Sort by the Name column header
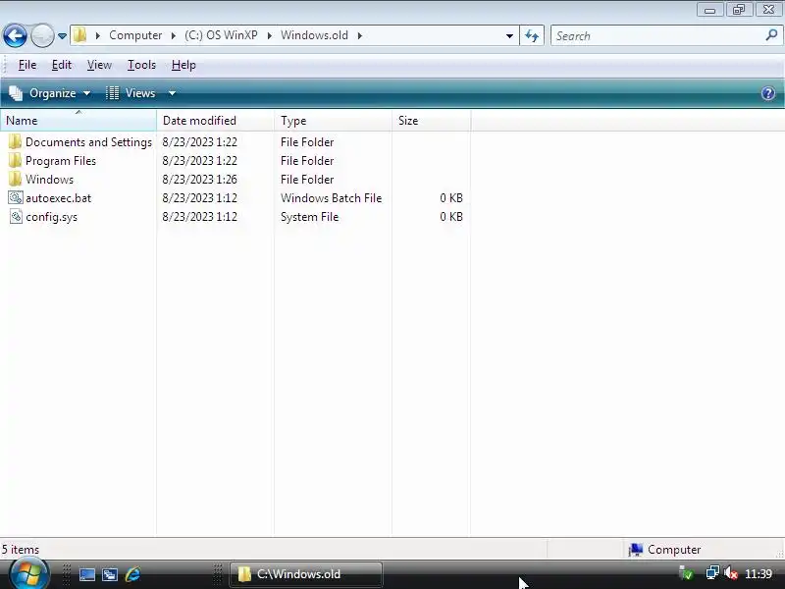Viewport: 785px width, 589px height. (78, 121)
